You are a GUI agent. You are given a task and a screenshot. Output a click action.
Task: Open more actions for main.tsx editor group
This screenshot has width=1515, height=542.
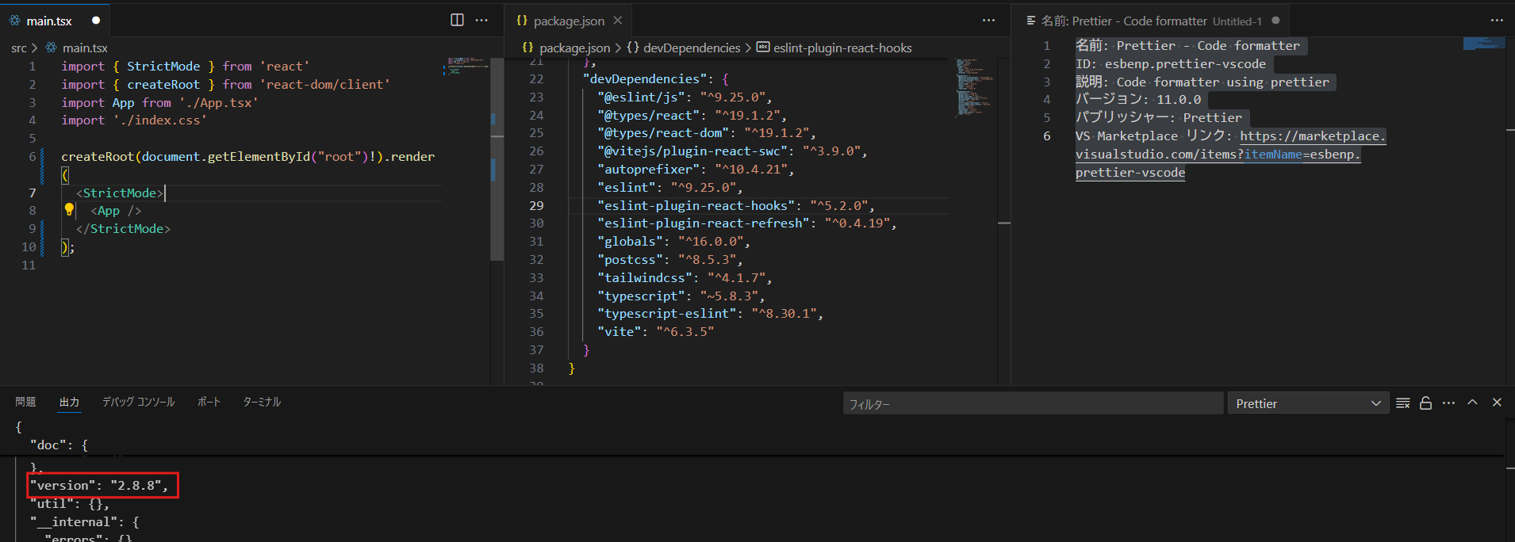coord(481,20)
